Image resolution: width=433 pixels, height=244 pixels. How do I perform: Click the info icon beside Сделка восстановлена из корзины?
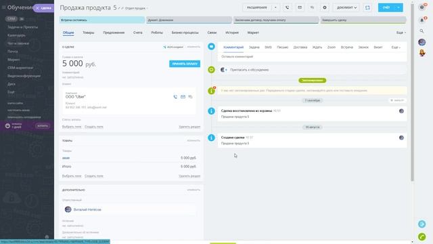click(x=211, y=111)
